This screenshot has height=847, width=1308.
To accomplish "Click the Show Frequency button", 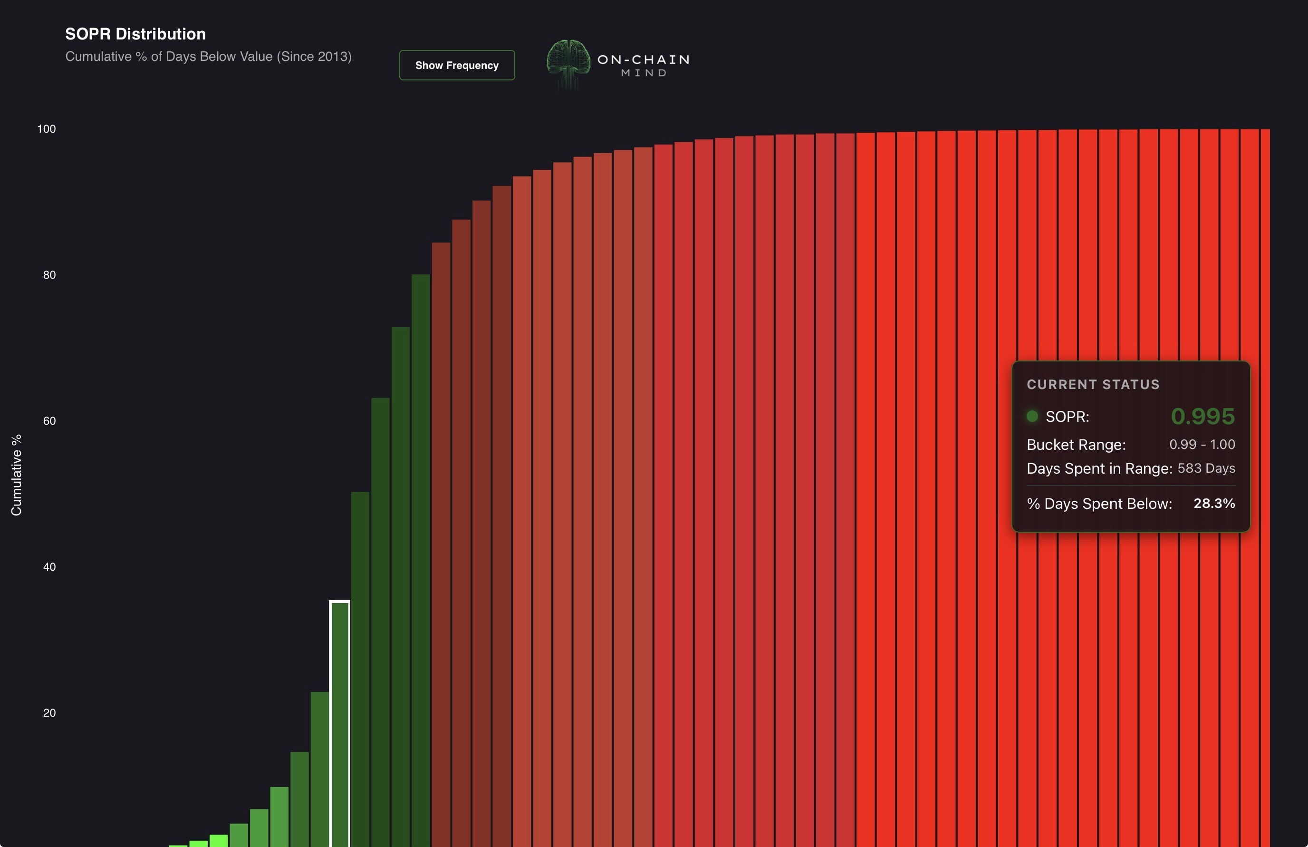I will tap(457, 65).
